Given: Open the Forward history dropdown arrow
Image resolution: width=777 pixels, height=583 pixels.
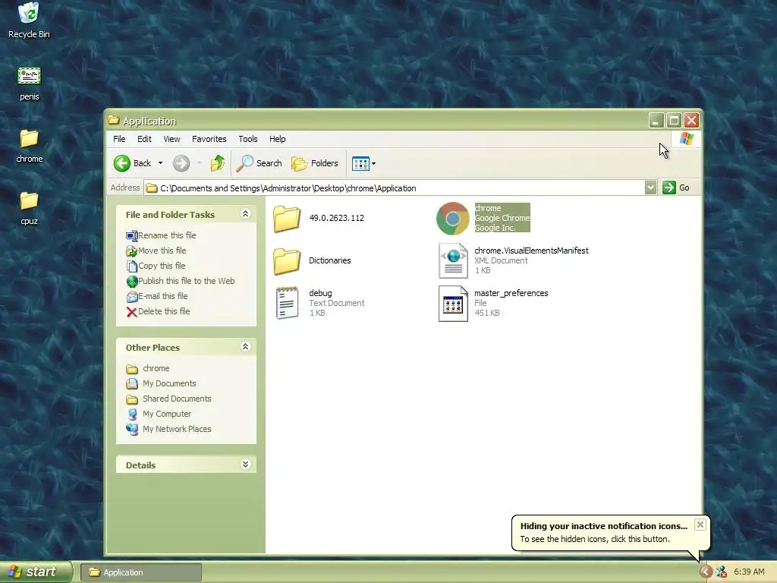Looking at the screenshot, I should 199,163.
